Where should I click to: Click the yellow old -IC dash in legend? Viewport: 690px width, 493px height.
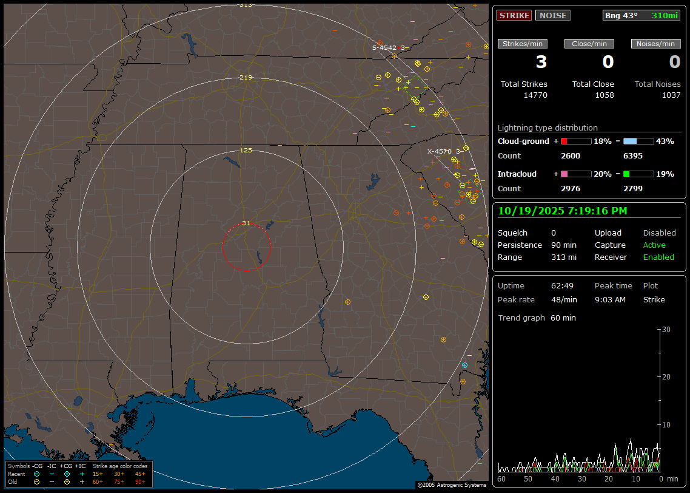click(52, 481)
